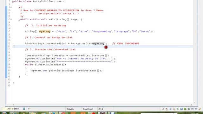Click the dashed-line println on line 27
The image size is (203, 114).
coord(70,61)
